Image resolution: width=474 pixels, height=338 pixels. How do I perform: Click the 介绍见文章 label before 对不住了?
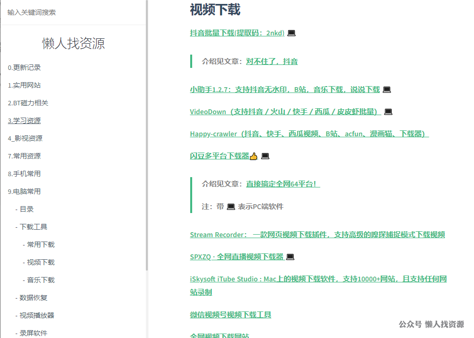(222, 61)
